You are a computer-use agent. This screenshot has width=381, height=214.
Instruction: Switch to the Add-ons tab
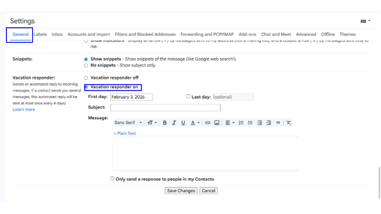coord(247,34)
